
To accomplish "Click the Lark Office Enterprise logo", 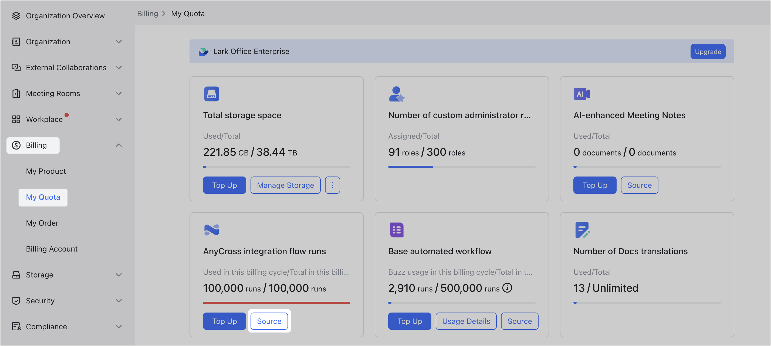I will (204, 52).
